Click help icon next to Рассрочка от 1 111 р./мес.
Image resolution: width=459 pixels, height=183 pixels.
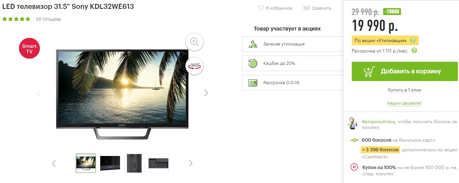pyautogui.click(x=414, y=51)
